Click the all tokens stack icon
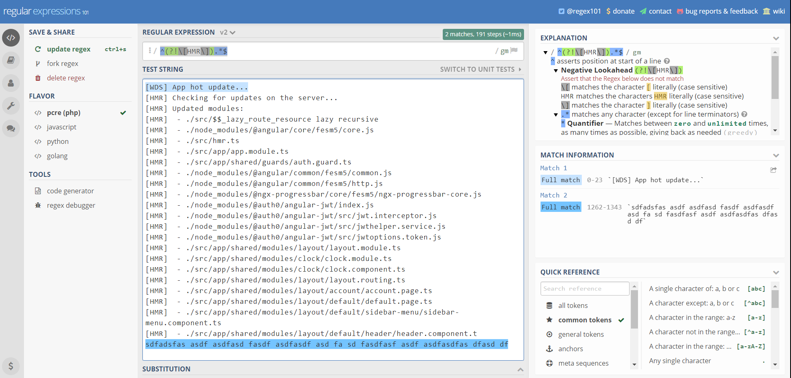The image size is (791, 378). 549,305
